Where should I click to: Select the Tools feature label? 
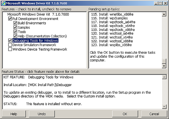(22, 32)
